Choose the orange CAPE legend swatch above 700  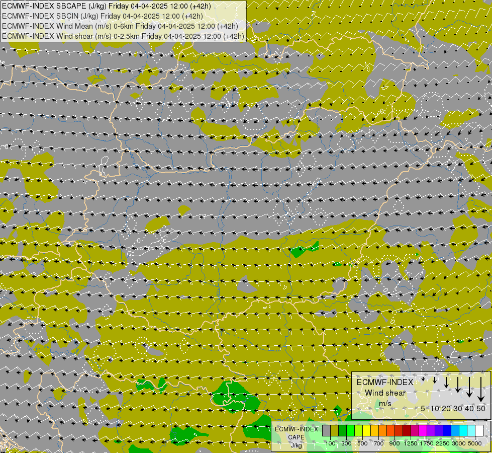click(382, 430)
